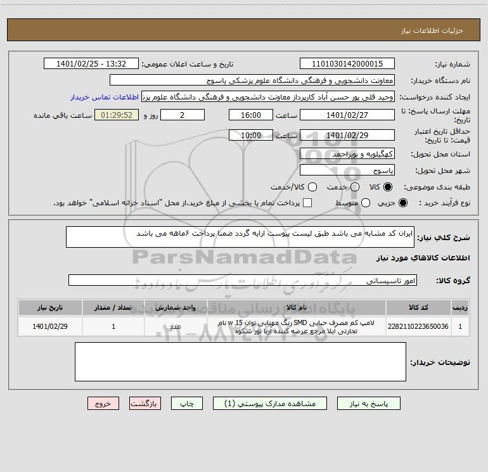Select the کالا/خدمت radio button
Screen dimensions: 488x472
coord(312,187)
